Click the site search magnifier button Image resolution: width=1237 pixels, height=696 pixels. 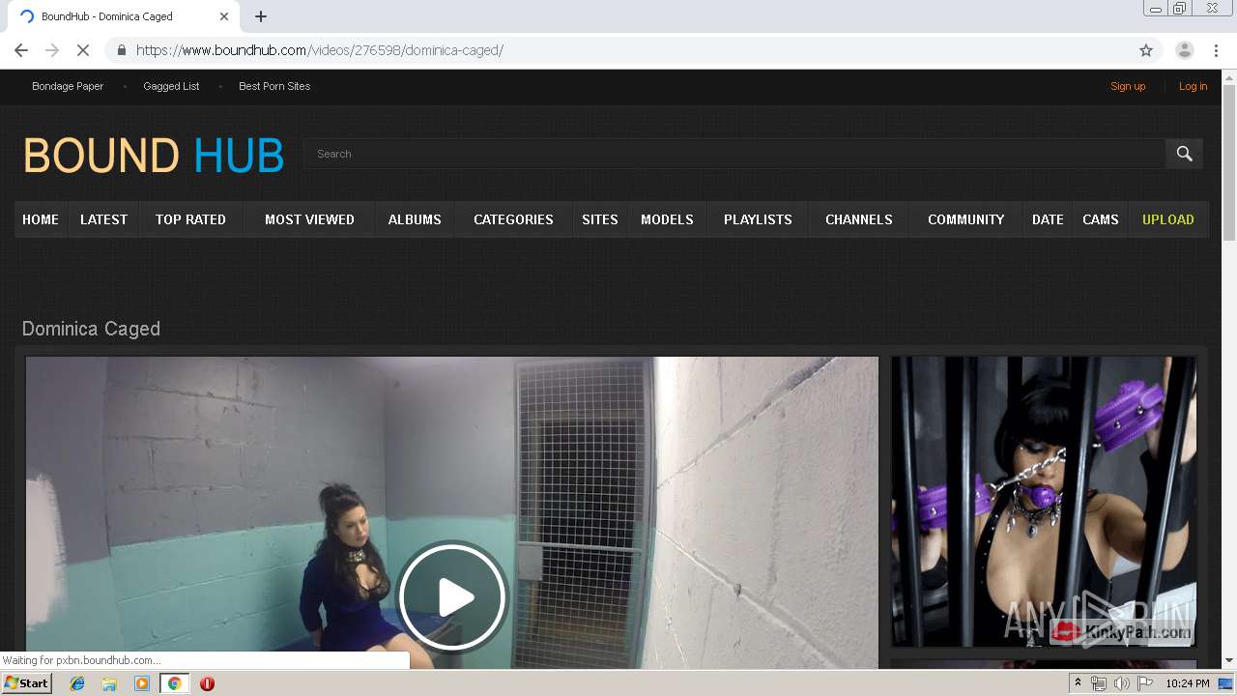pos(1184,154)
